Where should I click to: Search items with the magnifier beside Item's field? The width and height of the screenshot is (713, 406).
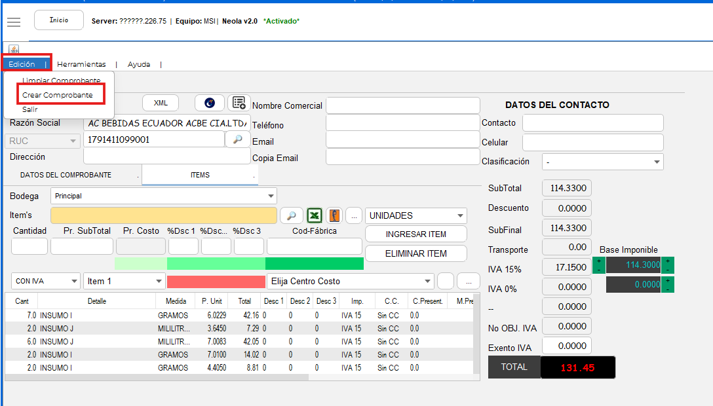point(292,215)
